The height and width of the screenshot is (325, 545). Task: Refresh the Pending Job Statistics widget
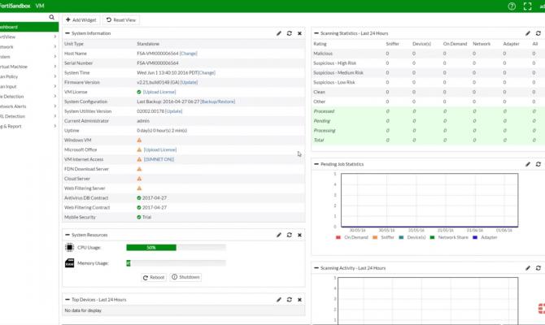point(538,164)
